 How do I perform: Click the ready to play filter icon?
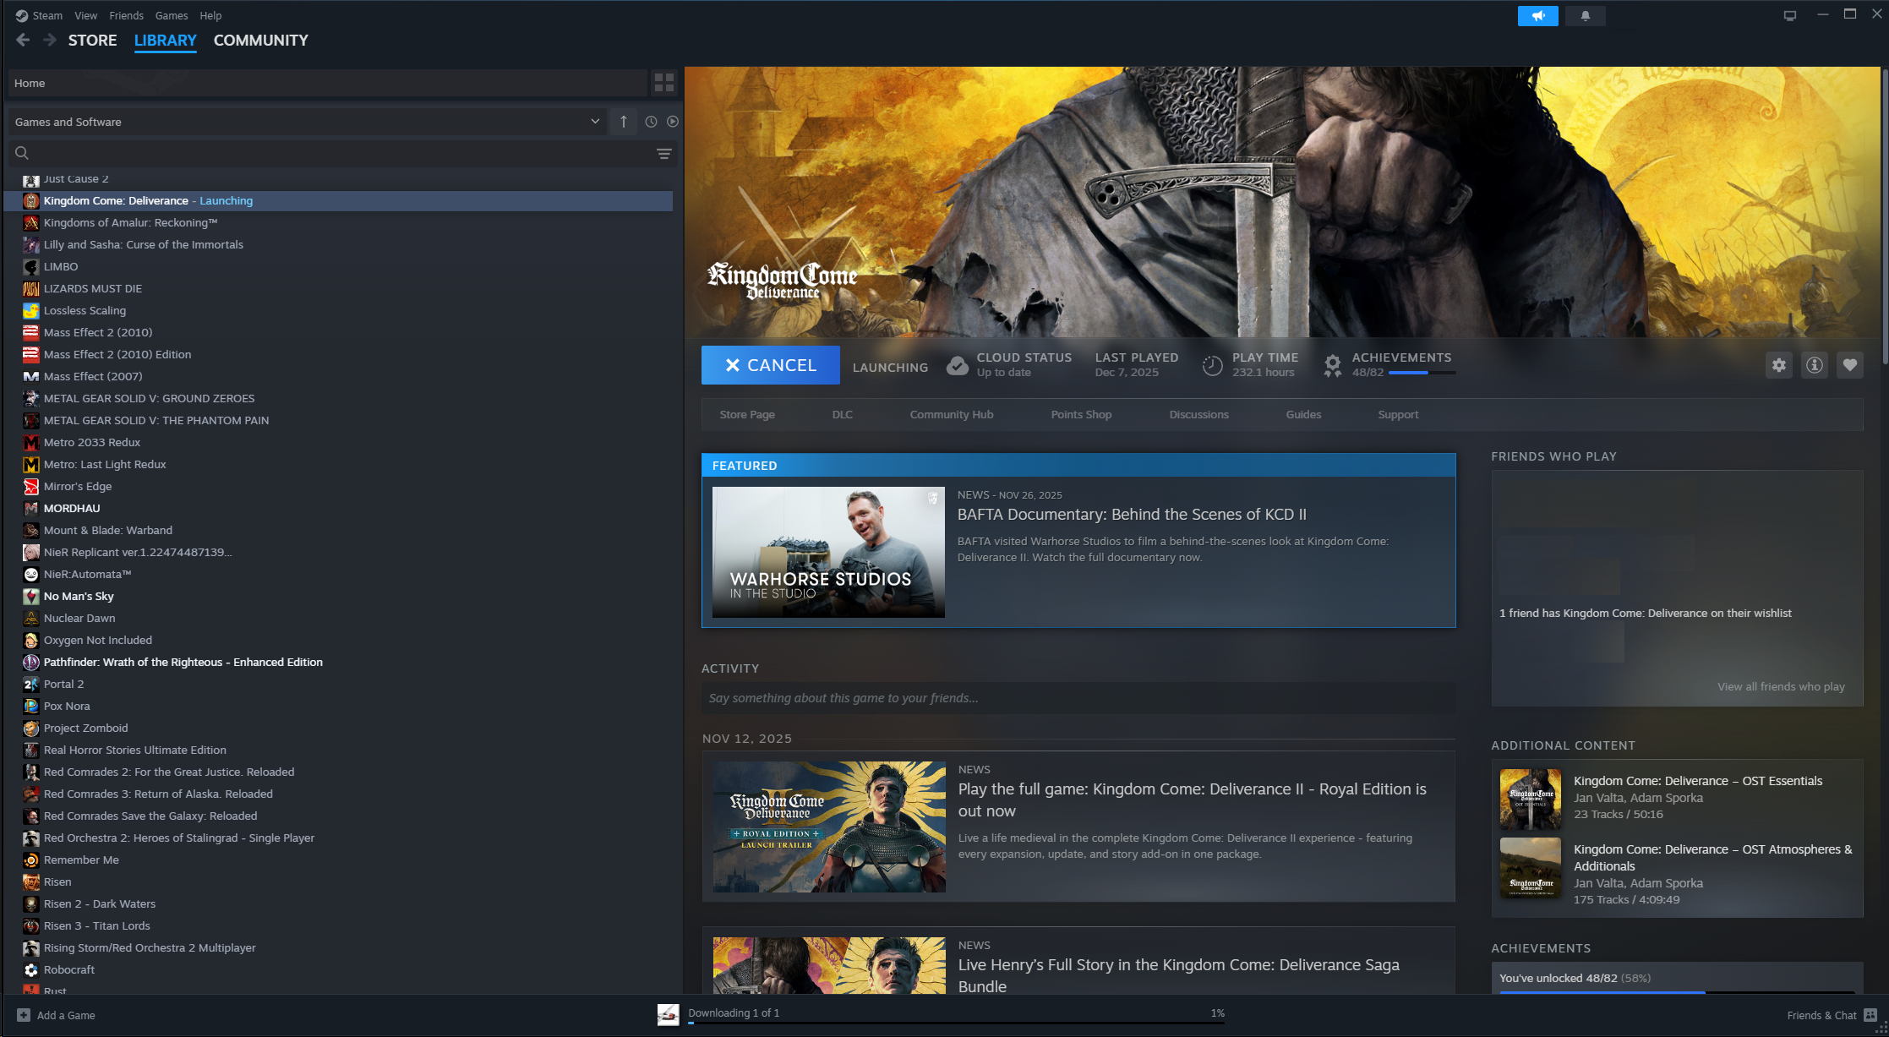point(673,122)
